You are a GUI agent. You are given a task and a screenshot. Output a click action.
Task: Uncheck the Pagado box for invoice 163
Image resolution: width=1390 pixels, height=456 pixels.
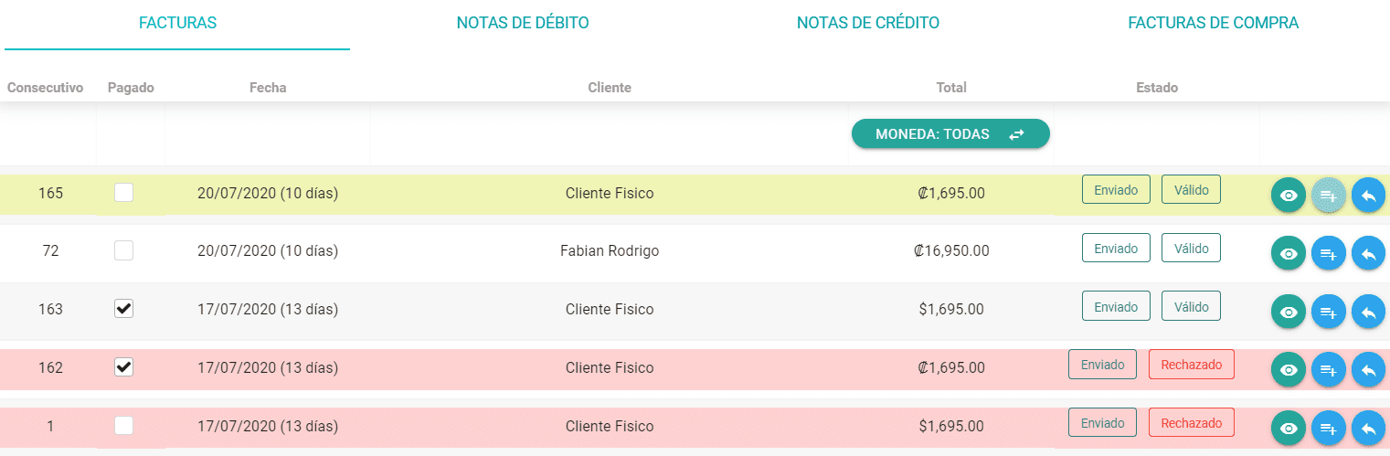123,309
